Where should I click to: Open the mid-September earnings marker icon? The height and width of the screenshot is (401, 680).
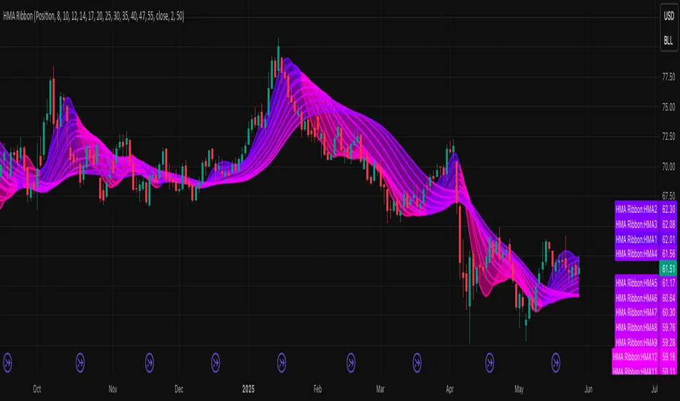(7, 362)
